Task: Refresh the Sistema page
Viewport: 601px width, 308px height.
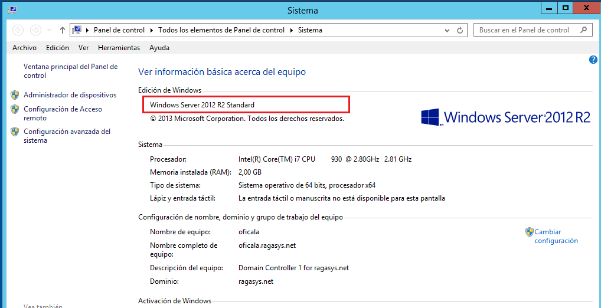Action: pos(460,30)
